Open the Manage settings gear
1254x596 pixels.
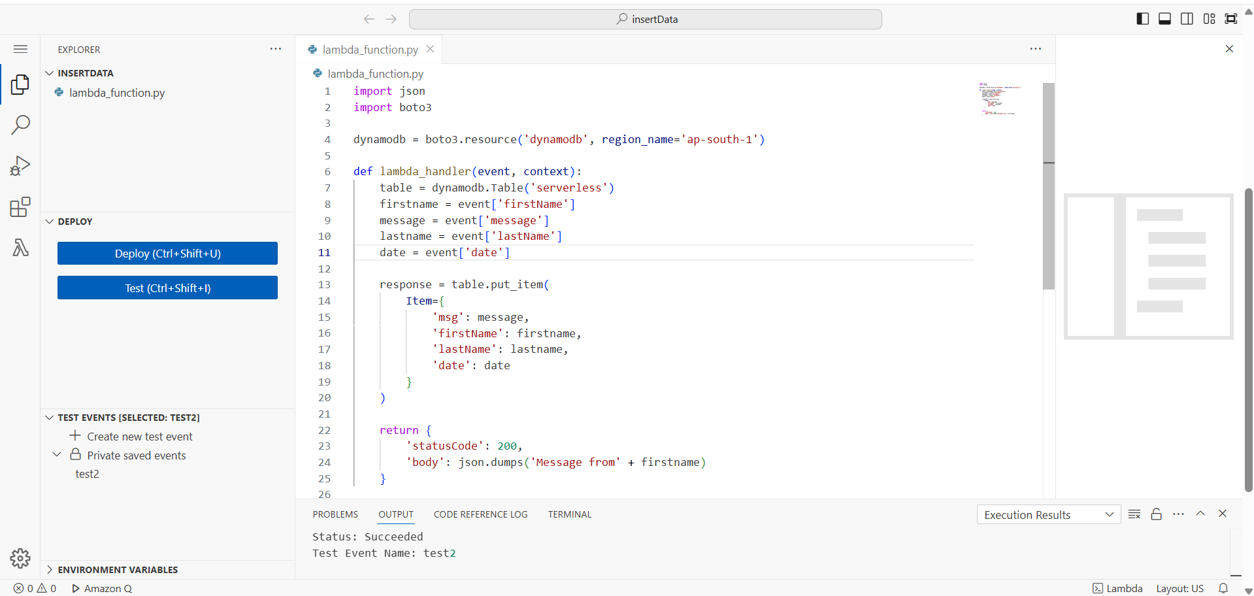20,558
